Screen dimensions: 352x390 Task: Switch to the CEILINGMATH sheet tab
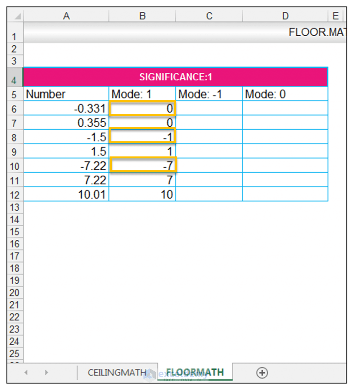tap(117, 372)
